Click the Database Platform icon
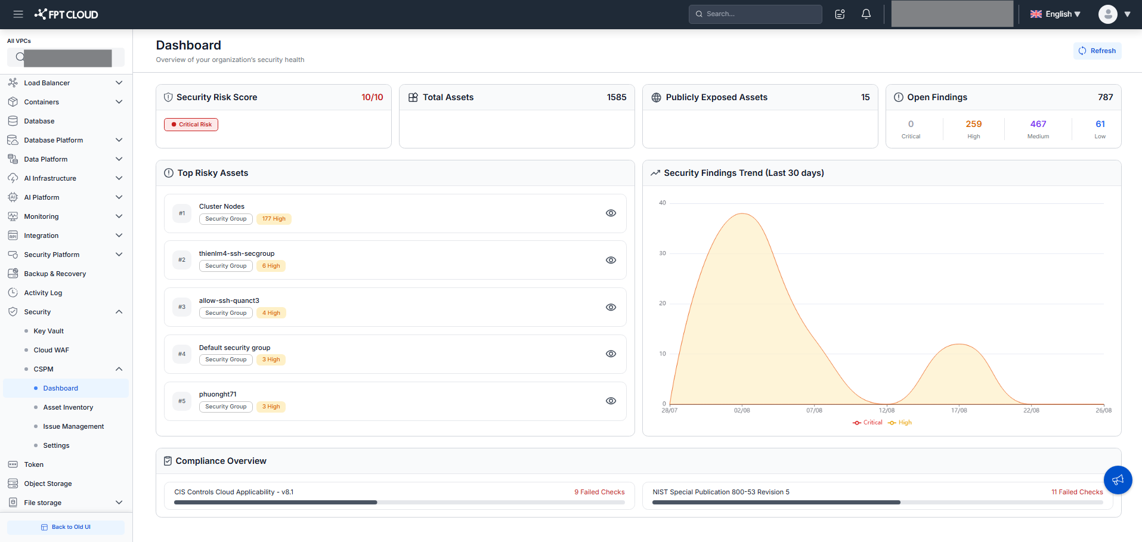Viewport: 1142px width, 542px height. pyautogui.click(x=13, y=140)
